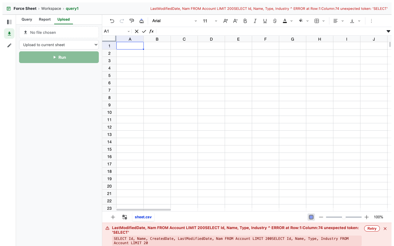
Task: Open the vertical align dropdown arrow
Action: coord(359,21)
